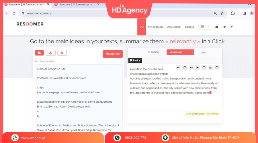Viewport: 258px width, 143px height.
Task: Click the share arrow icon in summary toolbar
Action: point(178,67)
